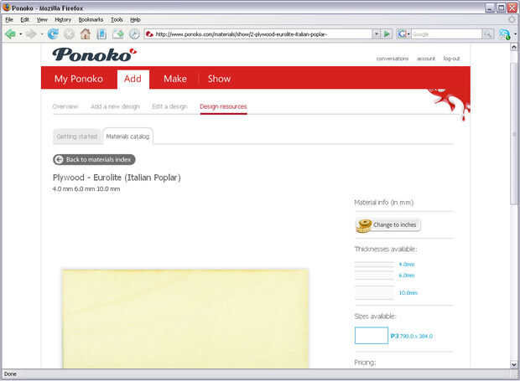Image resolution: width=520 pixels, height=381 pixels.
Task: Select the Design resources sub-tab
Action: pos(223,106)
